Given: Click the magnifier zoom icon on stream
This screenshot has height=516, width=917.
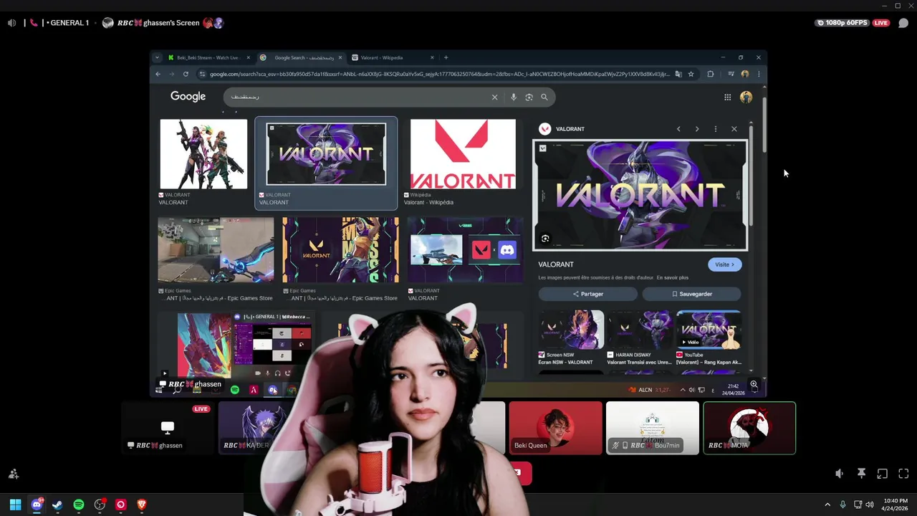Looking at the screenshot, I should click(x=754, y=385).
